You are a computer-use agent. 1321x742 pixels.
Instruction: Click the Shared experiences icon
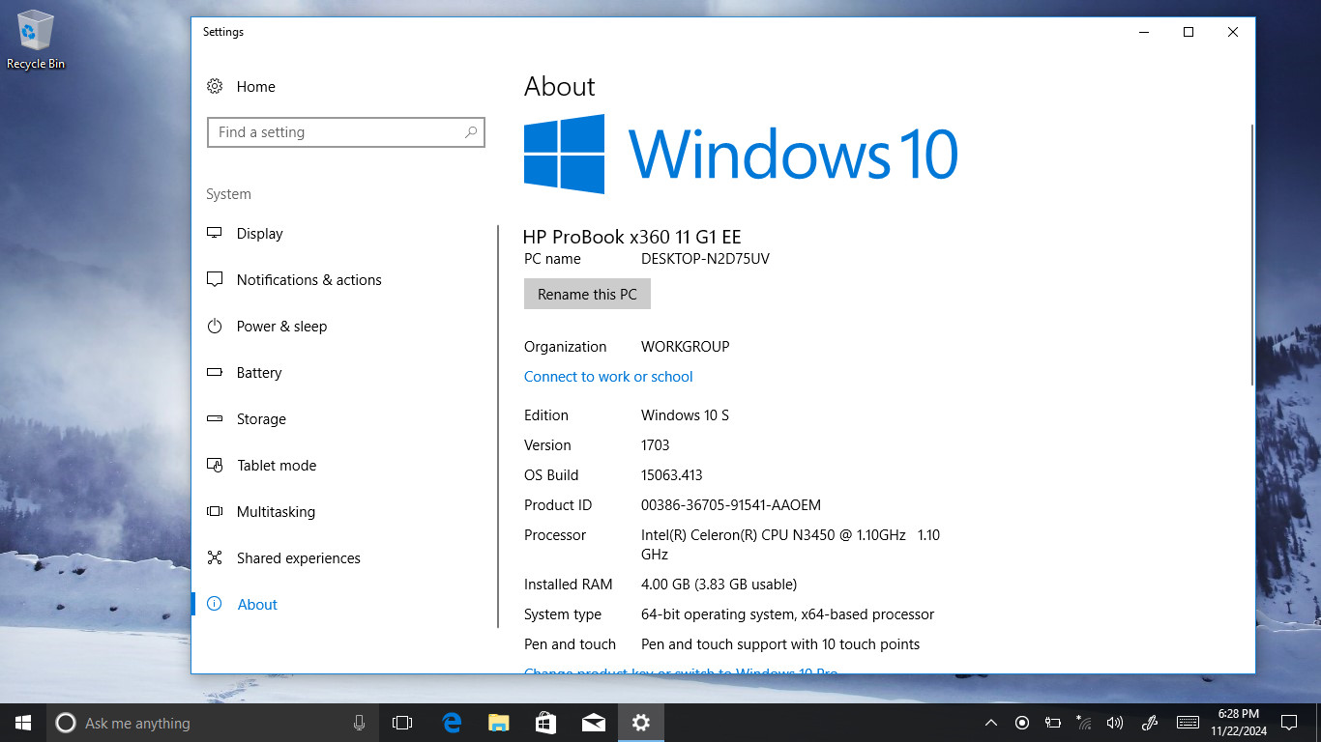click(x=215, y=557)
